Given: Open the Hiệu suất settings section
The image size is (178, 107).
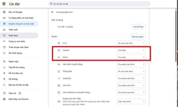Looking at the screenshot, I should tap(19, 30).
